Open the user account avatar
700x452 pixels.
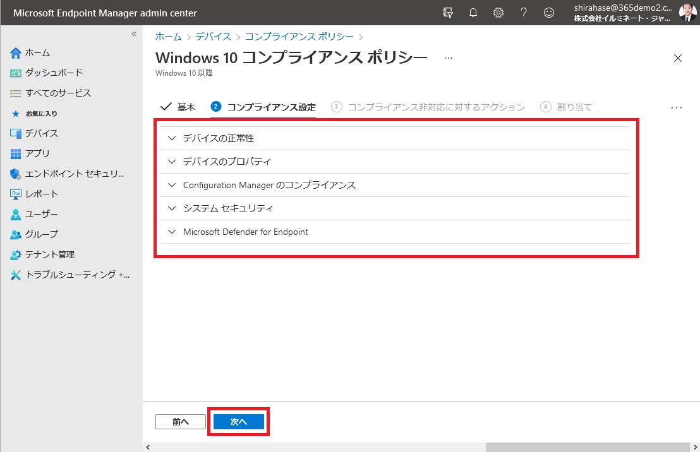pyautogui.click(x=687, y=13)
